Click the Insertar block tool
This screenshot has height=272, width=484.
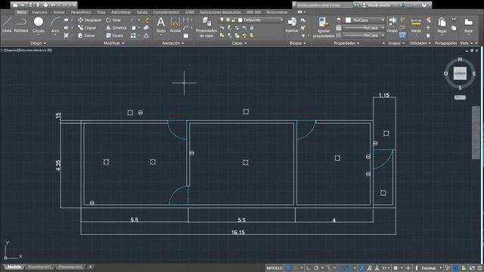(292, 25)
